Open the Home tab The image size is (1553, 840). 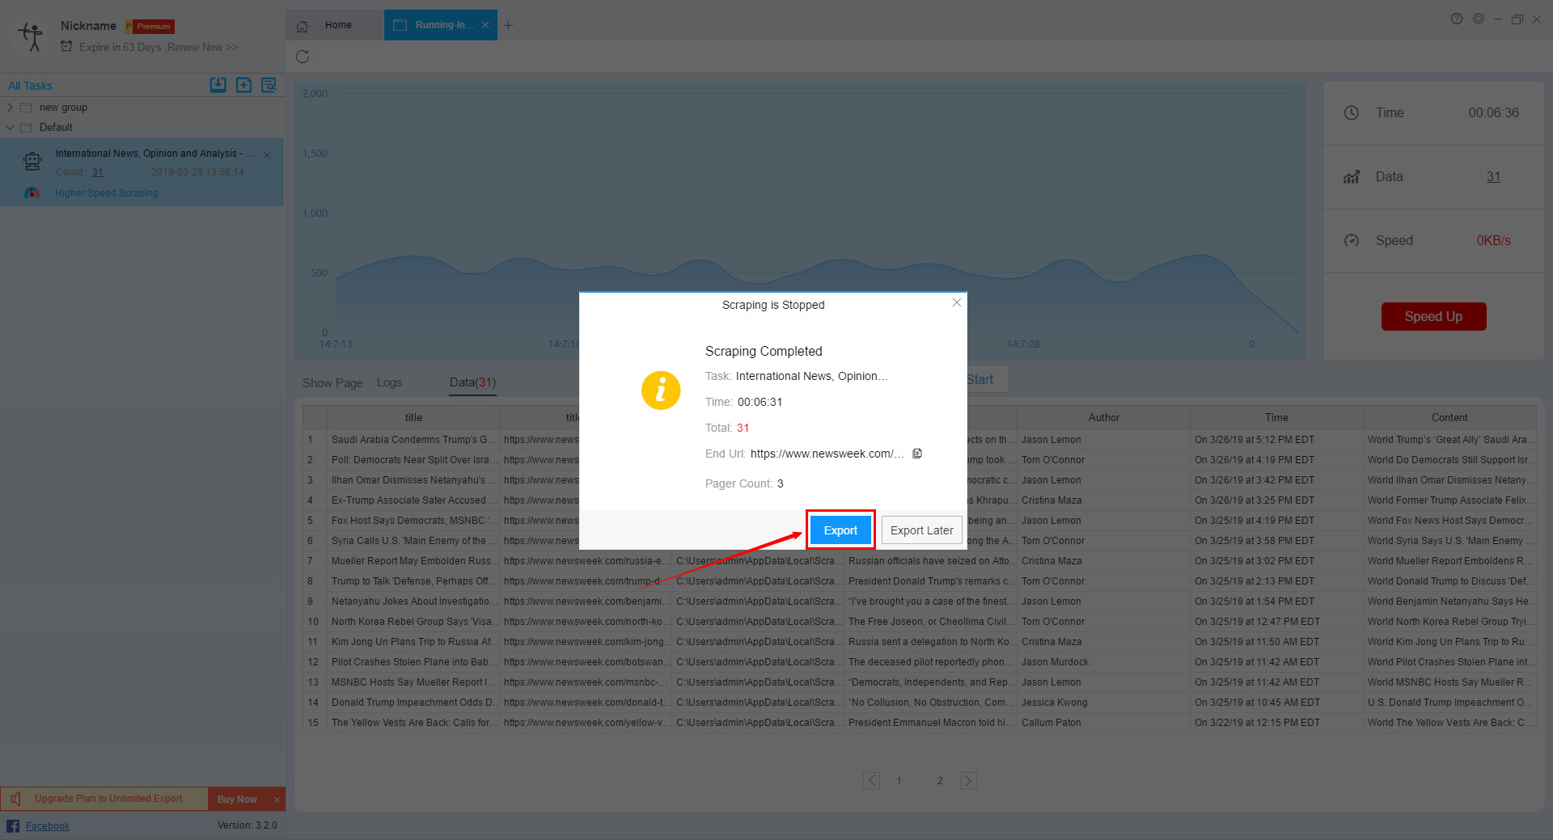click(338, 25)
